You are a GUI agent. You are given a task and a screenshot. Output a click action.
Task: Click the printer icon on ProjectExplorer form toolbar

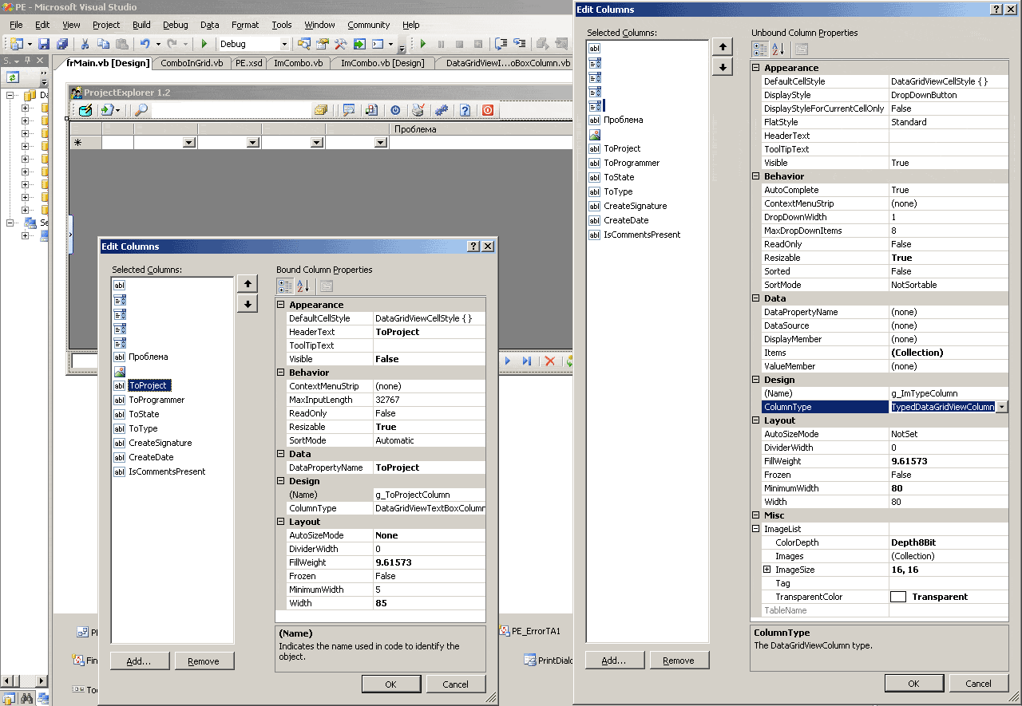[418, 111]
